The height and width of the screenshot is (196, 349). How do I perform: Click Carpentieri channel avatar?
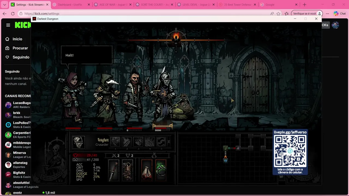tap(8, 135)
